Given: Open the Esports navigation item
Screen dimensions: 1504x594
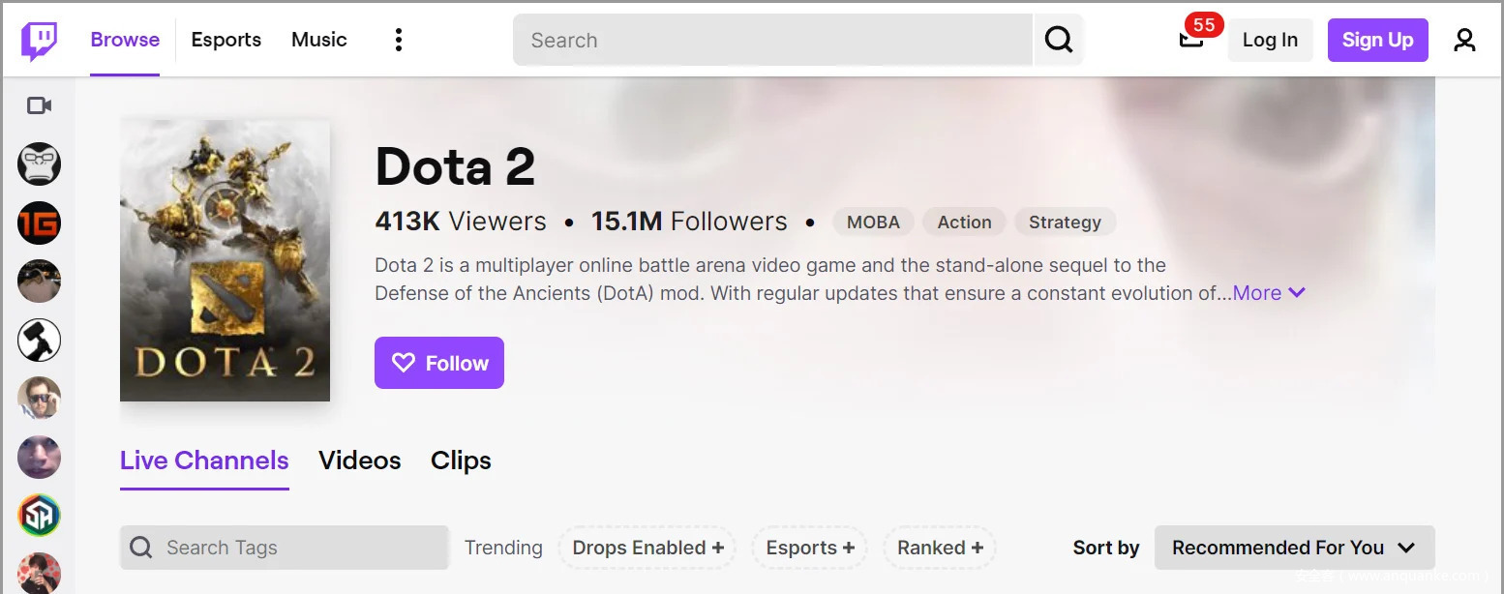Looking at the screenshot, I should 226,40.
